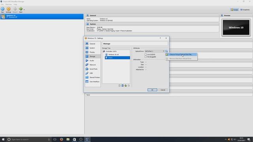Click the remove attachment icon below storage tree
This screenshot has height=142, width=253.
tap(128, 86)
